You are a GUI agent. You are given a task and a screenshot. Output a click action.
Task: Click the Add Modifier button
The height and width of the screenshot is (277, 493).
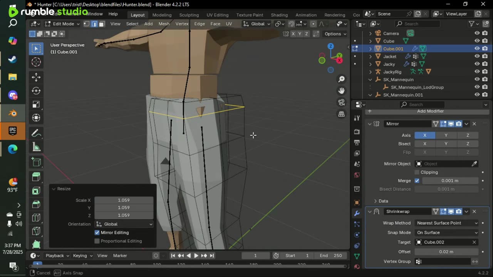[x=430, y=111]
